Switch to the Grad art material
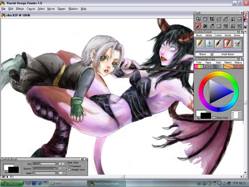The image size is (249, 187). pyautogui.click(x=218, y=66)
